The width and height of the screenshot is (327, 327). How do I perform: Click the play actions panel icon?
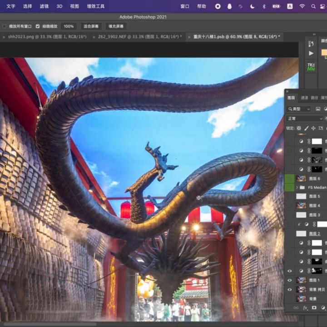[311, 53]
